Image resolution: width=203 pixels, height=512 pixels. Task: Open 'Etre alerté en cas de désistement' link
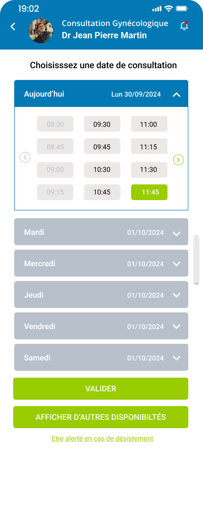point(102,438)
